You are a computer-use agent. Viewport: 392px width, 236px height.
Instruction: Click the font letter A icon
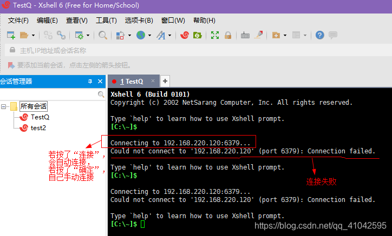[x=161, y=35]
